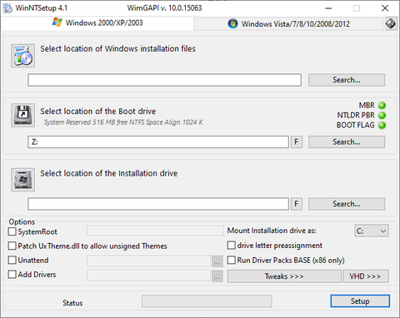Expand the VHD >>> options
The height and width of the screenshot is (318, 400).
pos(366,276)
